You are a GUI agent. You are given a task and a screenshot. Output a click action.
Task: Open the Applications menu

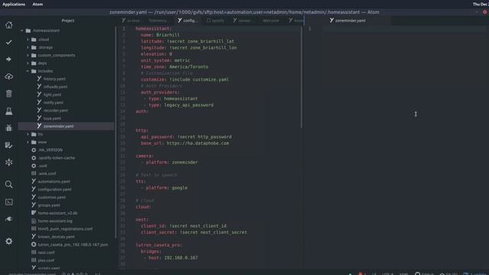point(14,4)
